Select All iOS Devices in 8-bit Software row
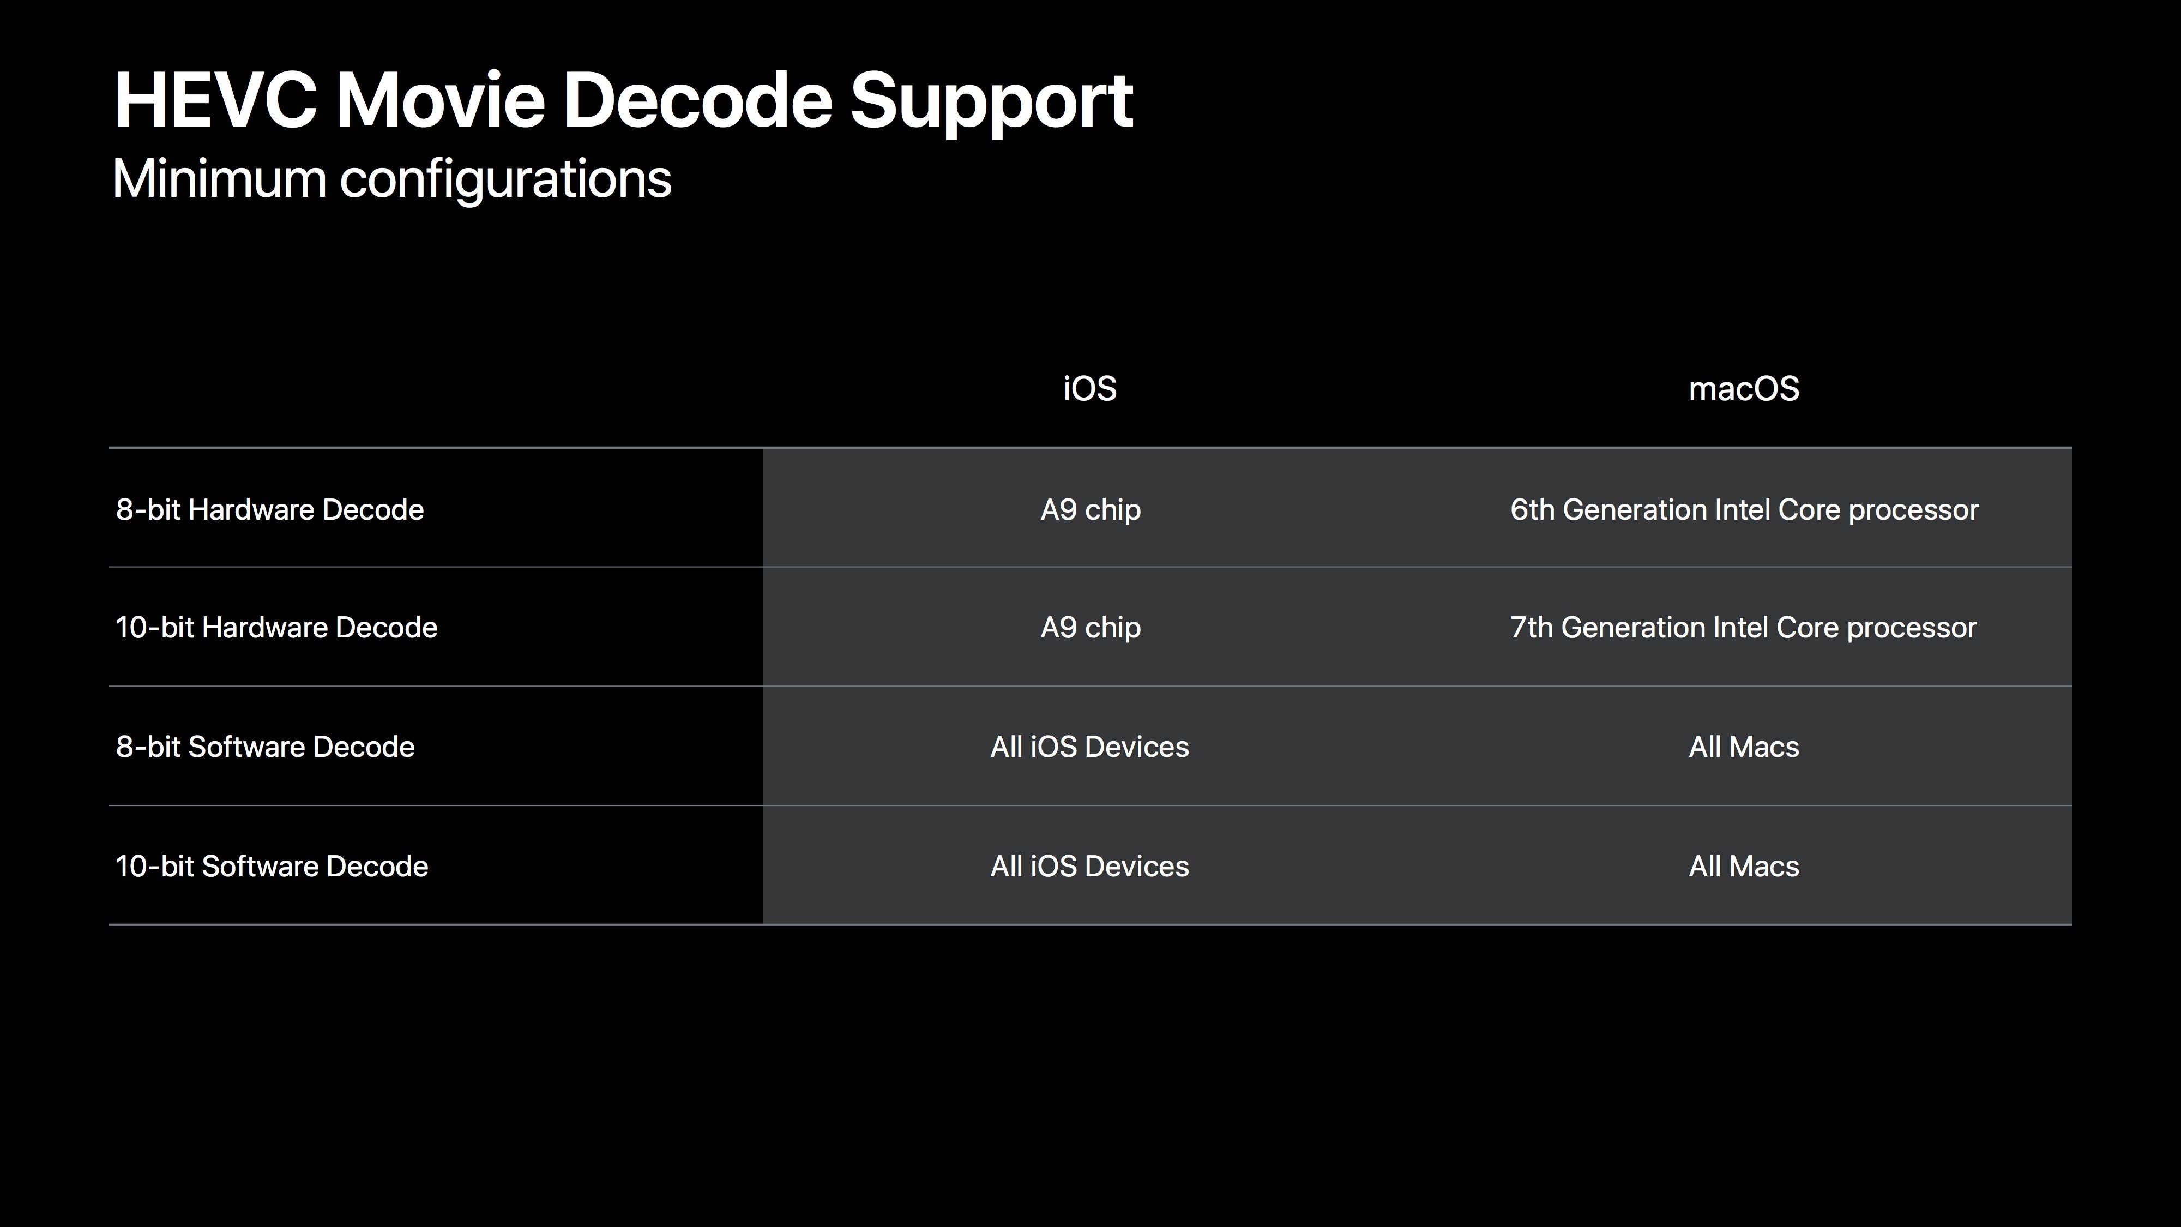Image resolution: width=2181 pixels, height=1227 pixels. pos(1089,747)
